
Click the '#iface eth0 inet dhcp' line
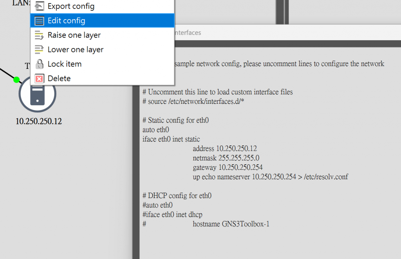[172, 214]
